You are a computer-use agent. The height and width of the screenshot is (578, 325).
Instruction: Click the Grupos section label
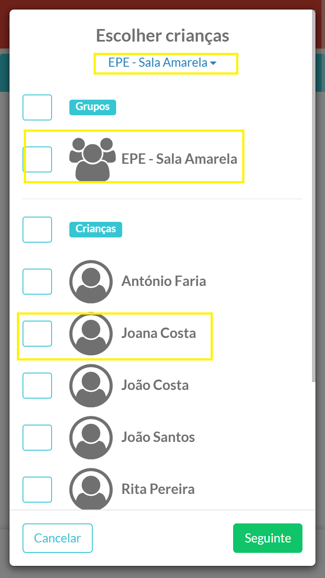[93, 107]
